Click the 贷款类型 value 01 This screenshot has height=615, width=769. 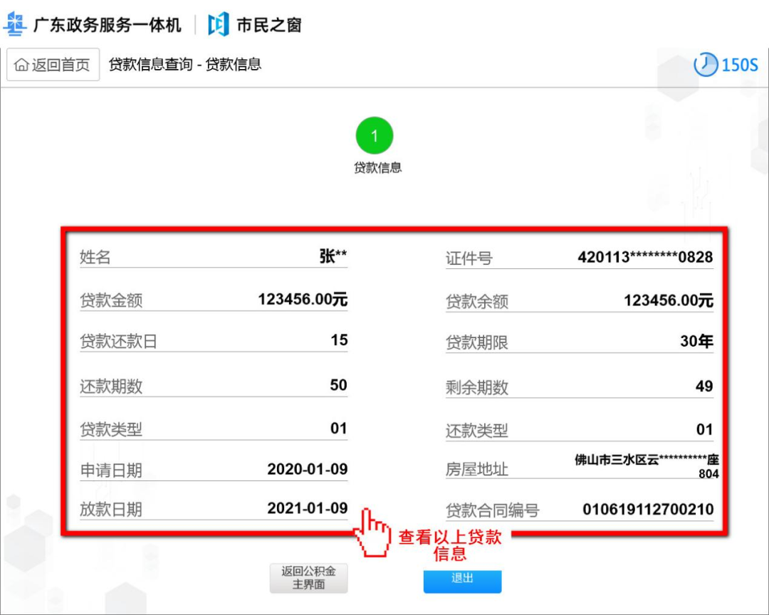338,428
